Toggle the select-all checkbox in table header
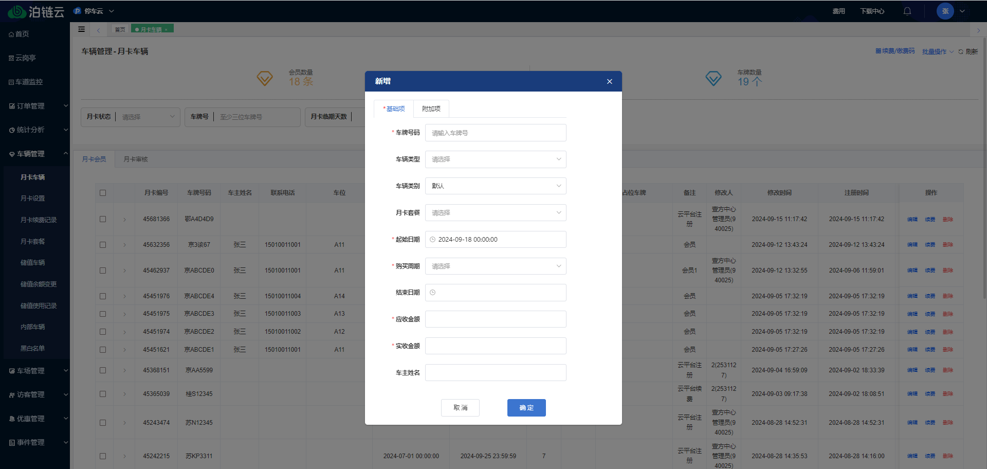 (103, 193)
